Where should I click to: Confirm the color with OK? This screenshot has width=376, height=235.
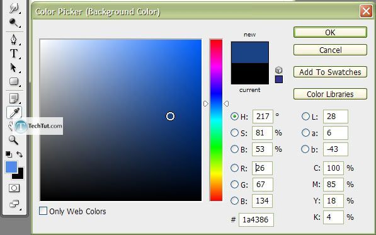pyautogui.click(x=330, y=32)
